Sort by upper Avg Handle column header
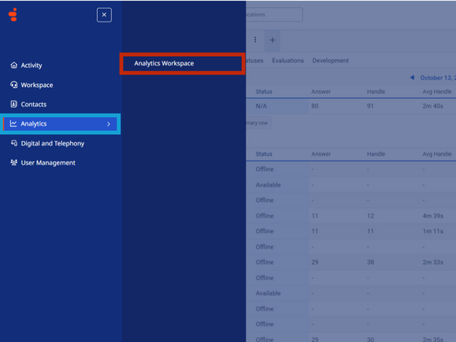The height and width of the screenshot is (342, 456). pos(437,92)
